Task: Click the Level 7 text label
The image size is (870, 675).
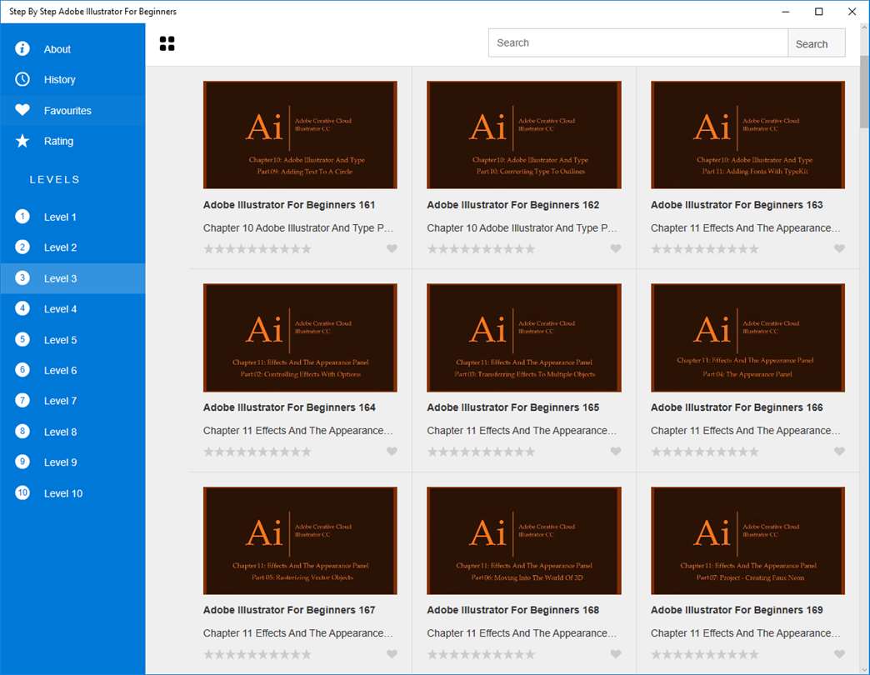Action: [x=61, y=401]
